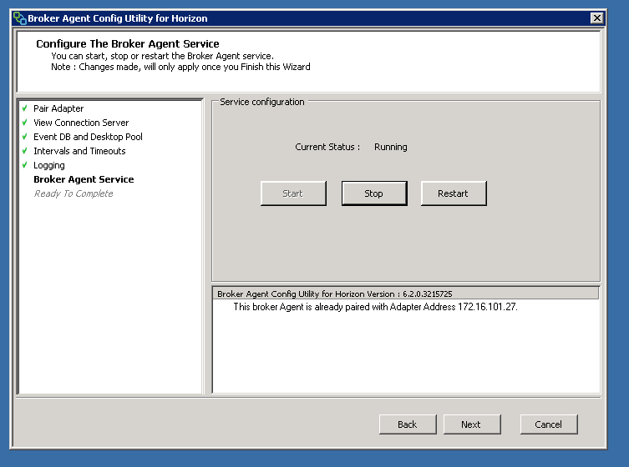Click the green checkmark beside Logging
The image size is (629, 467).
point(25,165)
